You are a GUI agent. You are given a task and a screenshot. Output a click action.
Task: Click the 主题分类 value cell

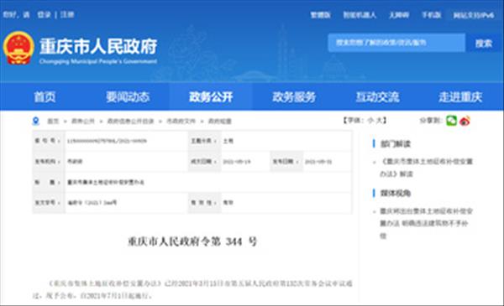coord(286,141)
